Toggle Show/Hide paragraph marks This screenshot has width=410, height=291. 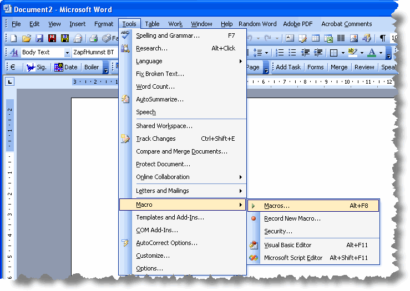383,38
